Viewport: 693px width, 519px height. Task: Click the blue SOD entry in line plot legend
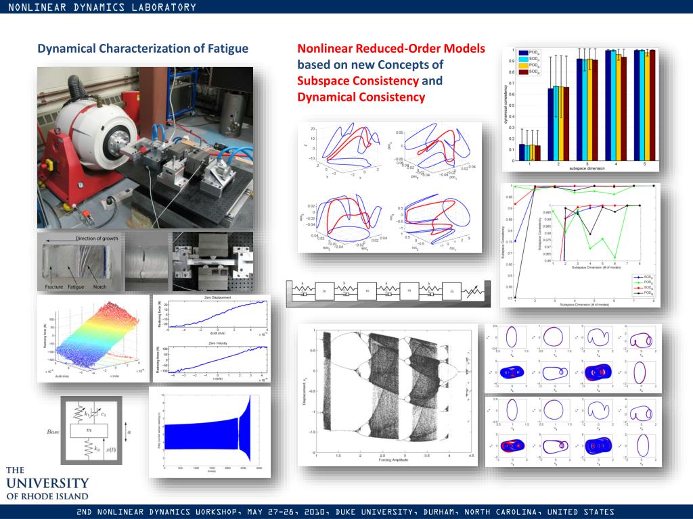(x=643, y=276)
